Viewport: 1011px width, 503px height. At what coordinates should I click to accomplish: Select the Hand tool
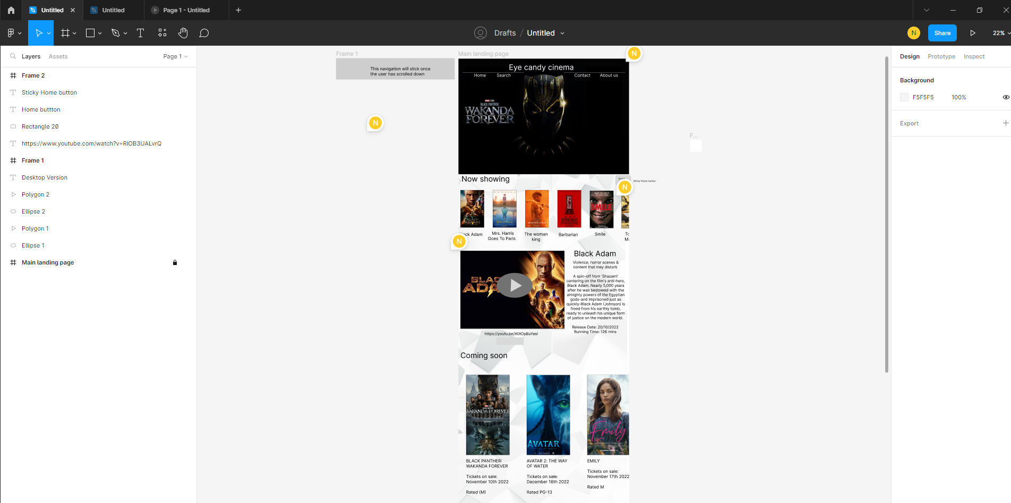pos(183,33)
